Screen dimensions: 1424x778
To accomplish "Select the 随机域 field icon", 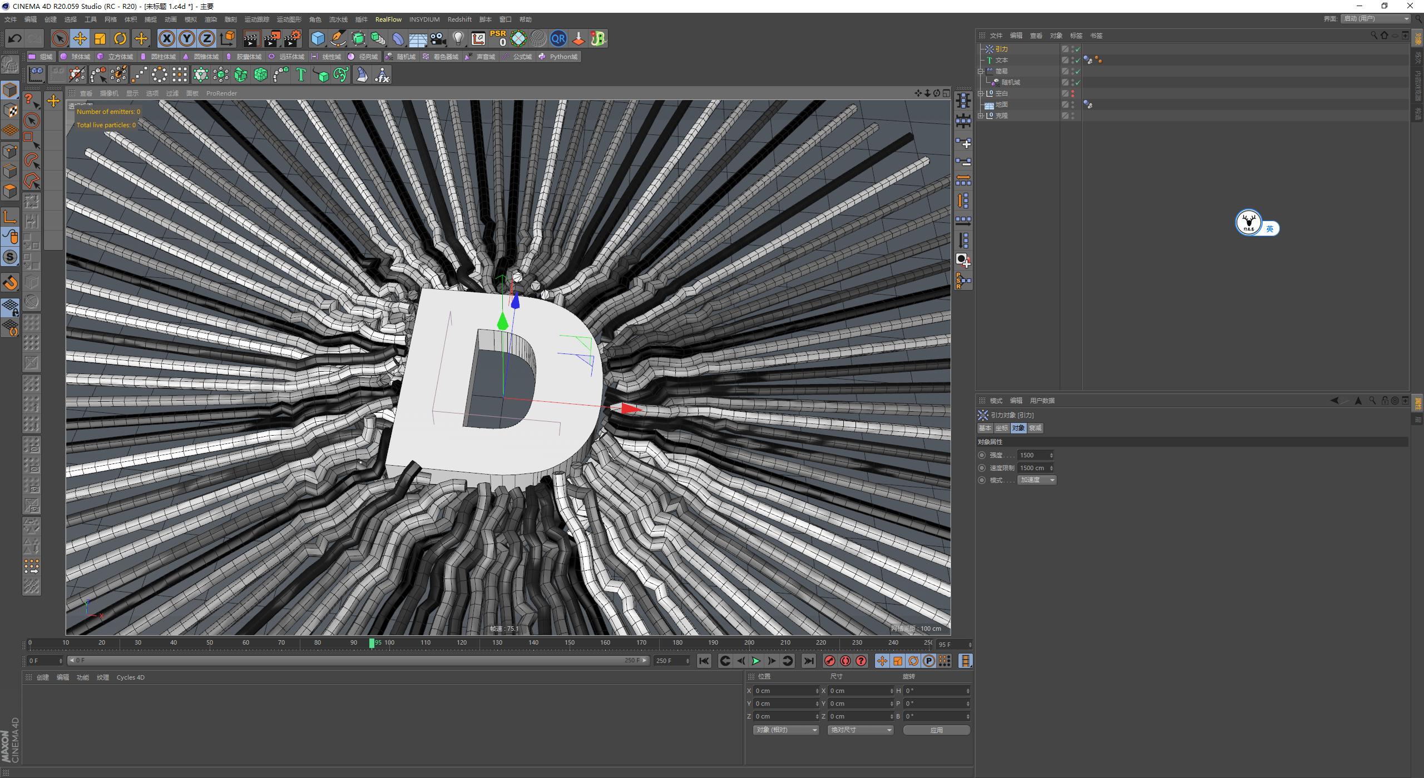I will 403,56.
